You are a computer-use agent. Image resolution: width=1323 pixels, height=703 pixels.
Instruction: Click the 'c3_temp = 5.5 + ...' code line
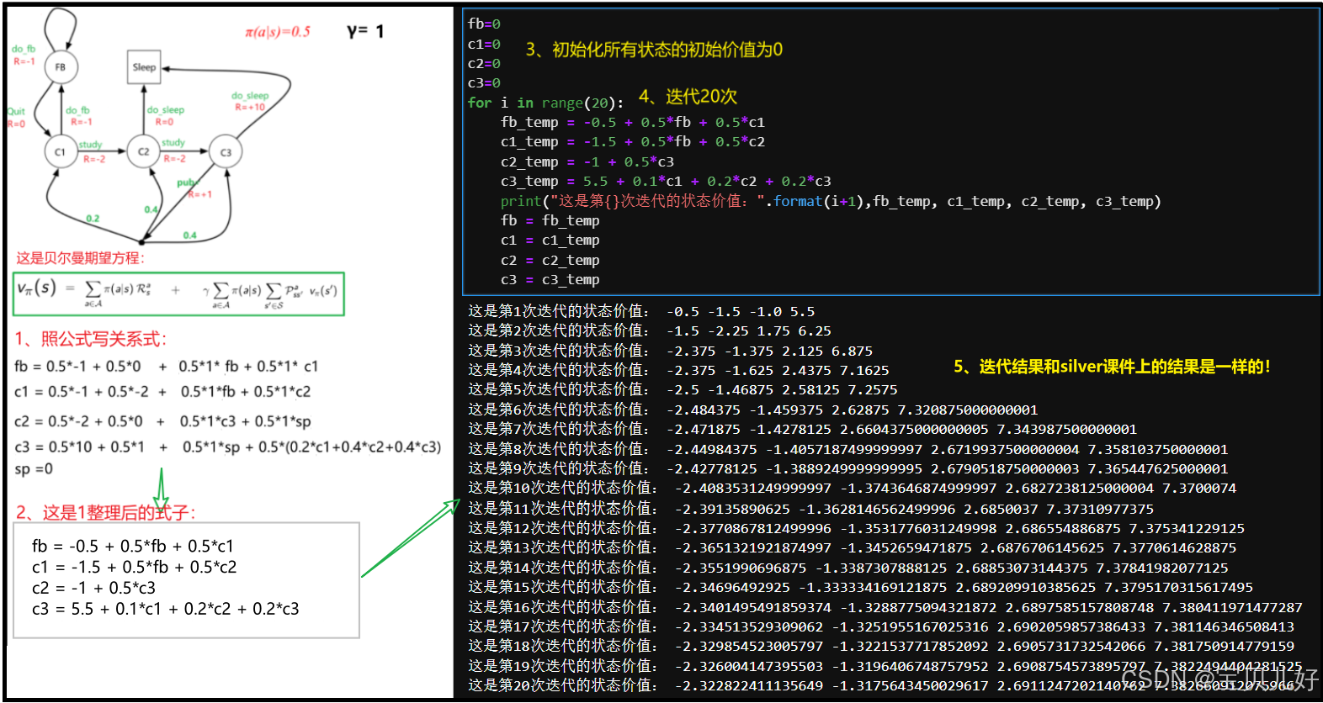click(666, 181)
